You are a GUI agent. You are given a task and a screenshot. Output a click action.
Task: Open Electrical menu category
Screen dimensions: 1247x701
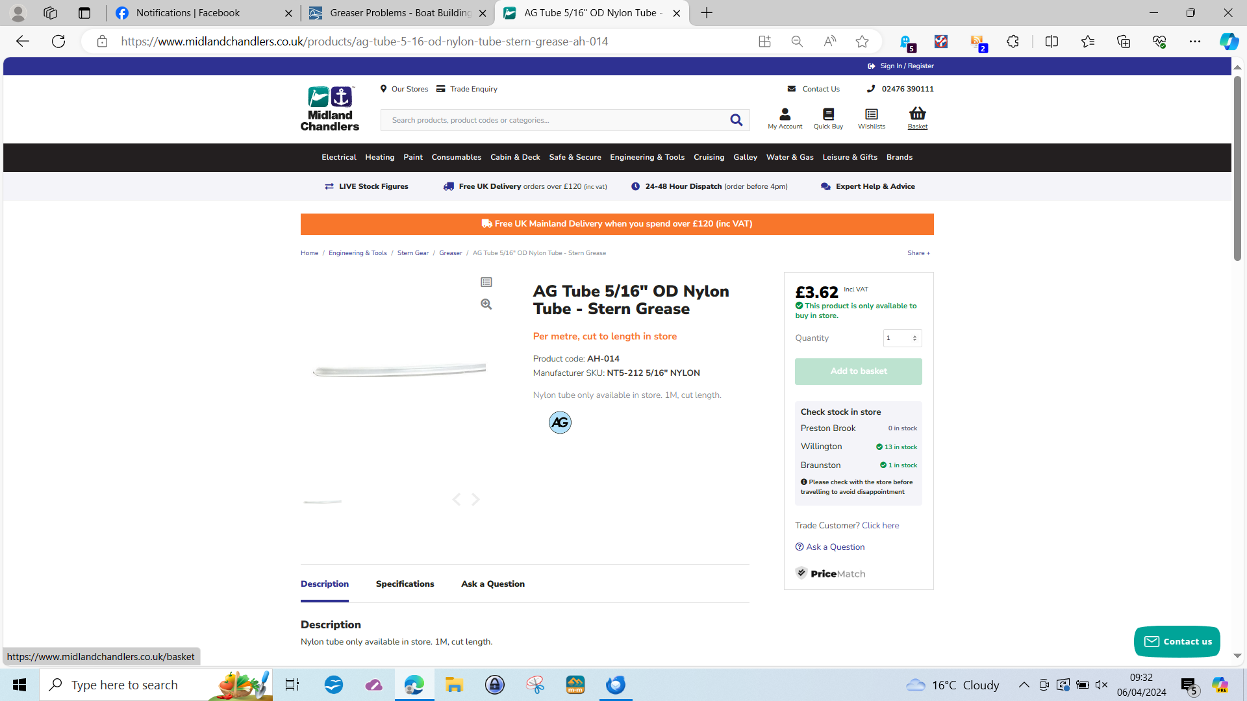click(339, 158)
